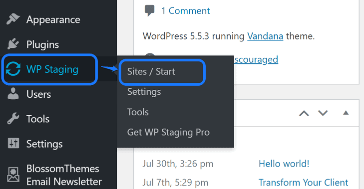The image size is (364, 189).
Task: Open Sites / Start submenu item
Action: 151,71
